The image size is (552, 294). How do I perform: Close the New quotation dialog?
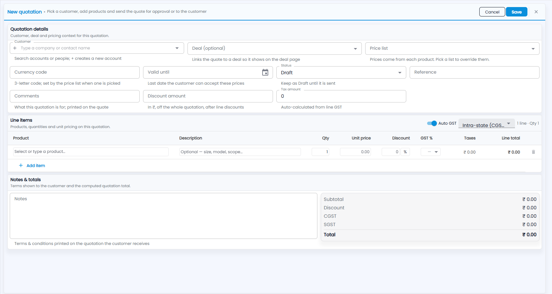point(536,12)
